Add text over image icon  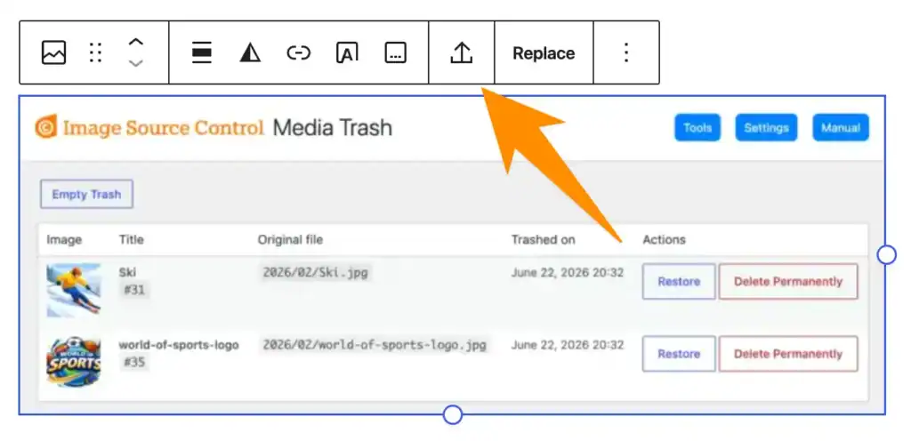[347, 52]
